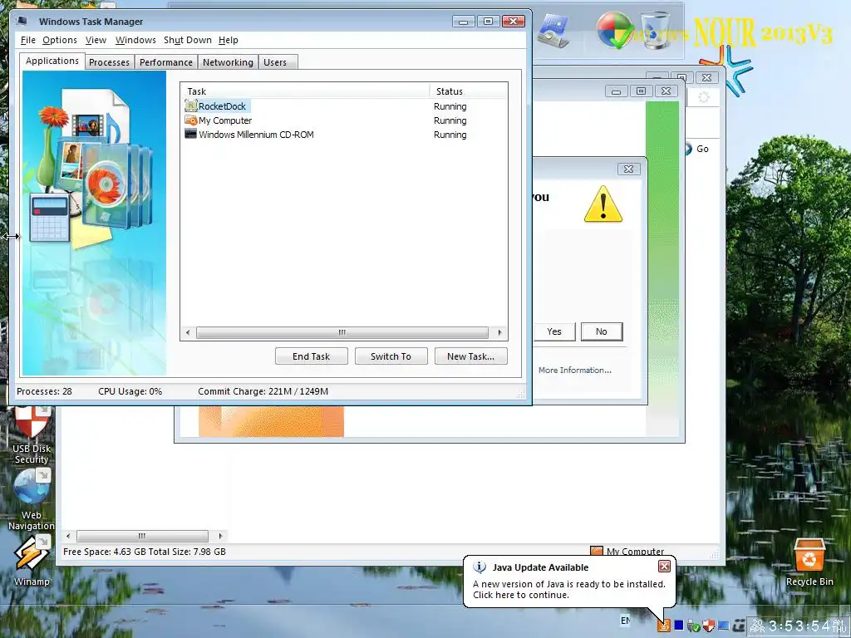Click the blue square tray icon
The height and width of the screenshot is (638, 851).
tap(678, 626)
